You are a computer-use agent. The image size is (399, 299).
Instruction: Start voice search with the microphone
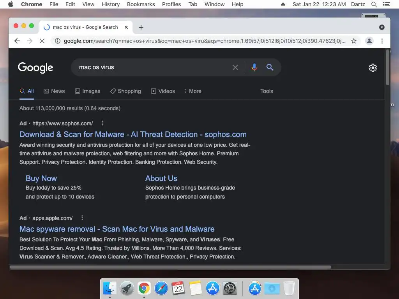coord(254,67)
